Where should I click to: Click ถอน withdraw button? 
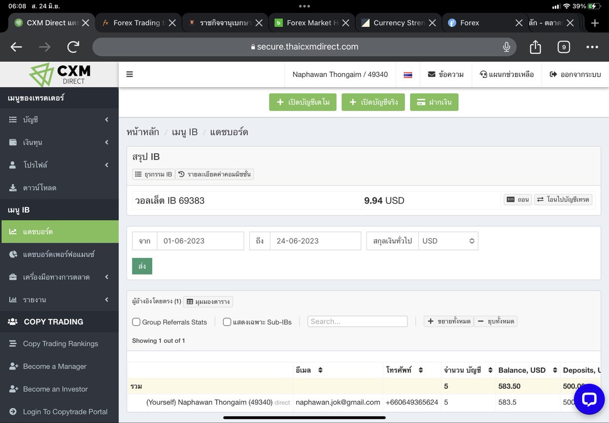pyautogui.click(x=518, y=200)
